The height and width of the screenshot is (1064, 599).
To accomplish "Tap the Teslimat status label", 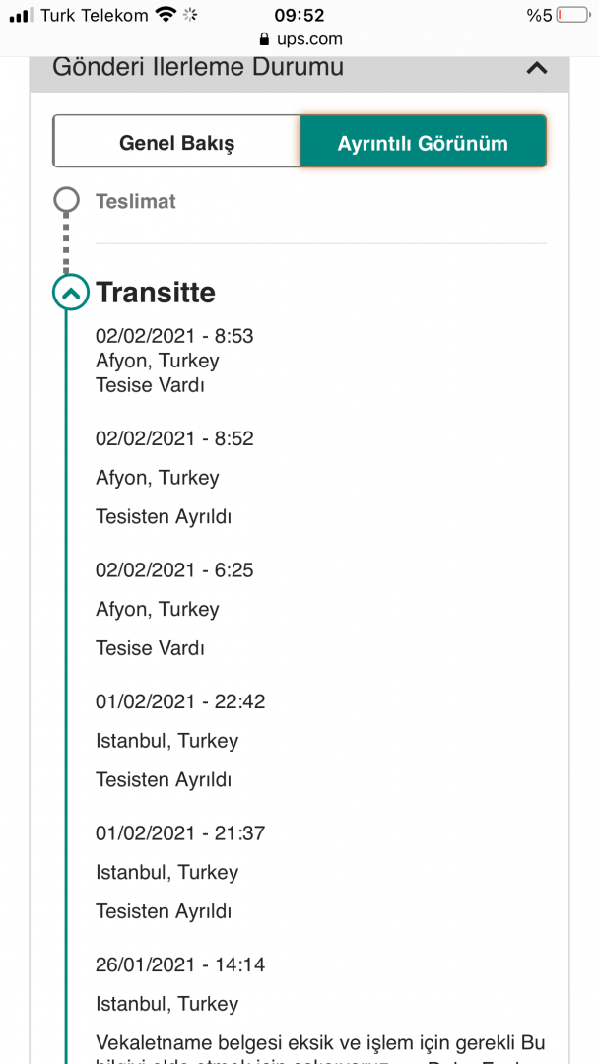I will pos(136,202).
